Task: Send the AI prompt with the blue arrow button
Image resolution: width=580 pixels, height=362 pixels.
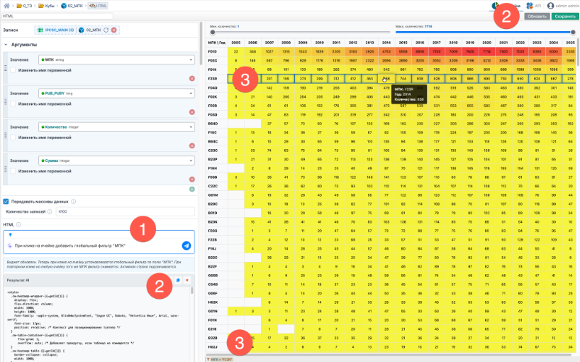Action: point(186,246)
